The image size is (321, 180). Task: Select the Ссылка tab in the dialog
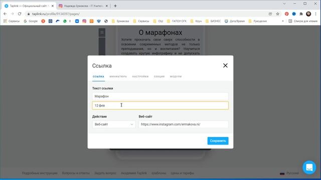(x=98, y=76)
